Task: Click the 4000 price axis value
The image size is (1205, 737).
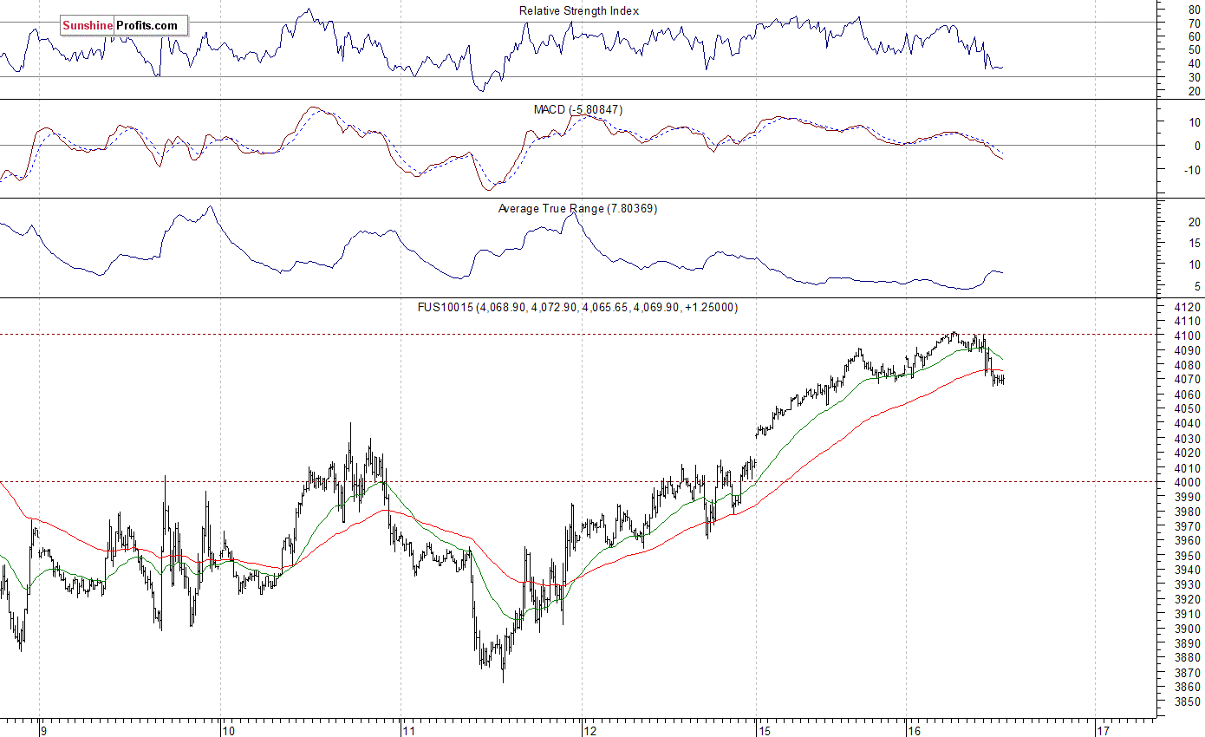Action: pos(1187,482)
